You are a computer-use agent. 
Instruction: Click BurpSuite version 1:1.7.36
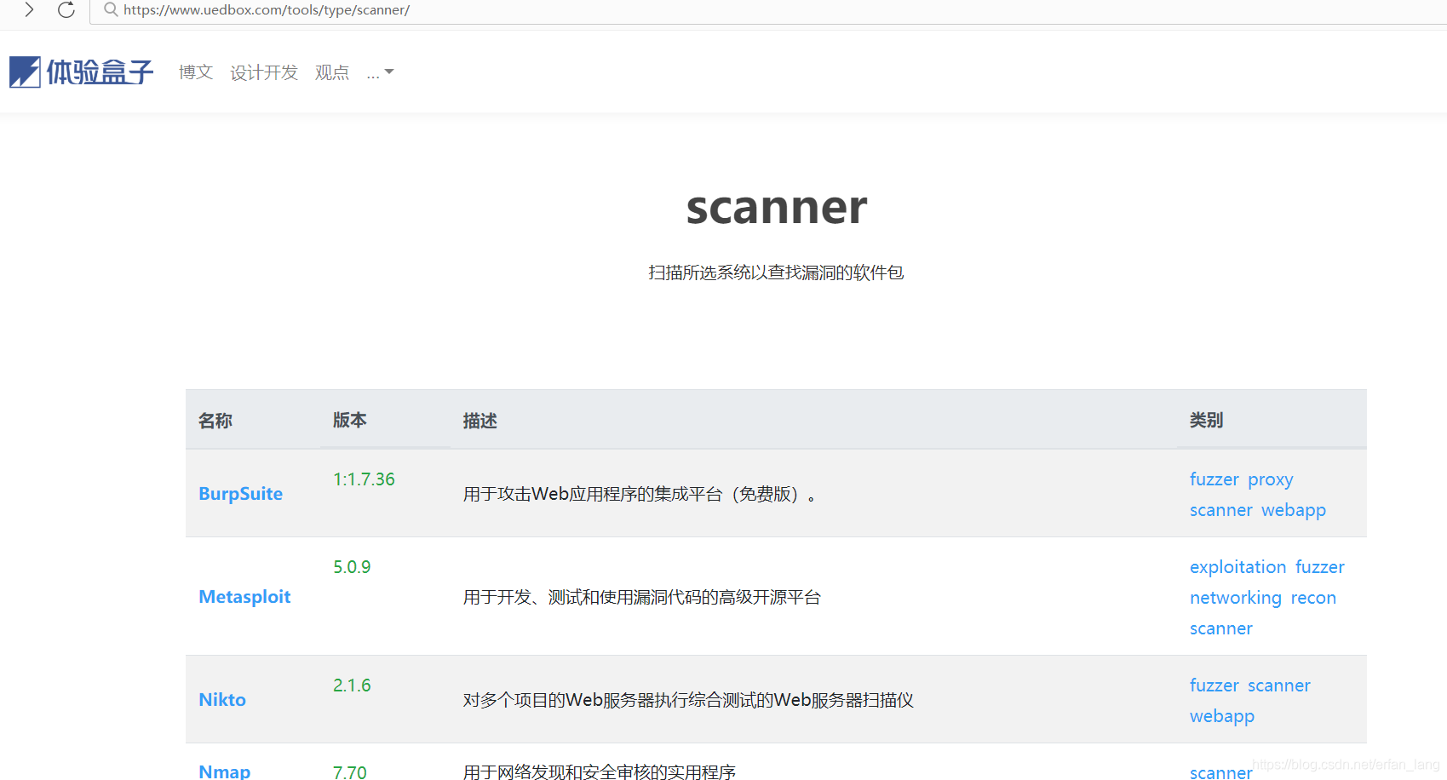[364, 479]
